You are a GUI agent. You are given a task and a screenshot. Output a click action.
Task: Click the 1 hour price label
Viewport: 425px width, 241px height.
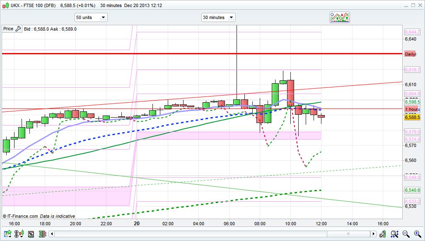point(411,109)
